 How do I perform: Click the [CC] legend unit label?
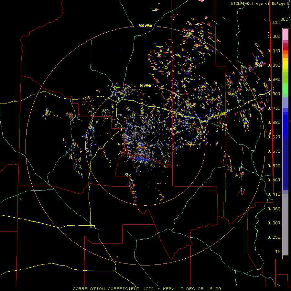coord(275,22)
